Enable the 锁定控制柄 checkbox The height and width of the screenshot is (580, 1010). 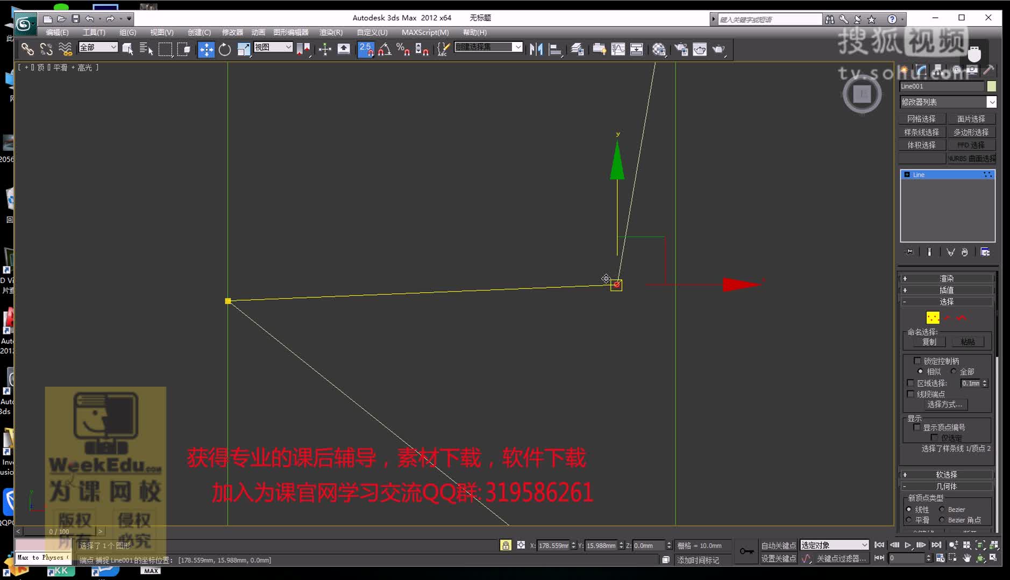point(917,361)
